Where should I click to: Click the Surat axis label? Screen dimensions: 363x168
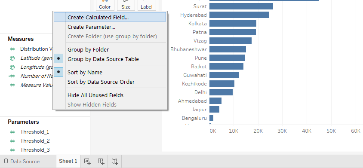pos(200,6)
